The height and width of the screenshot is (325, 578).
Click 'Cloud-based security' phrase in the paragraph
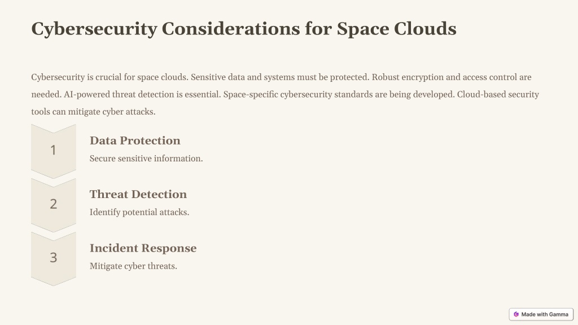[498, 95]
